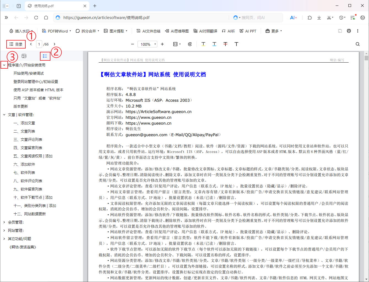Open 版本更新 outline entry
Viewport: 369px width, 282px height.
pyautogui.click(x=21, y=106)
